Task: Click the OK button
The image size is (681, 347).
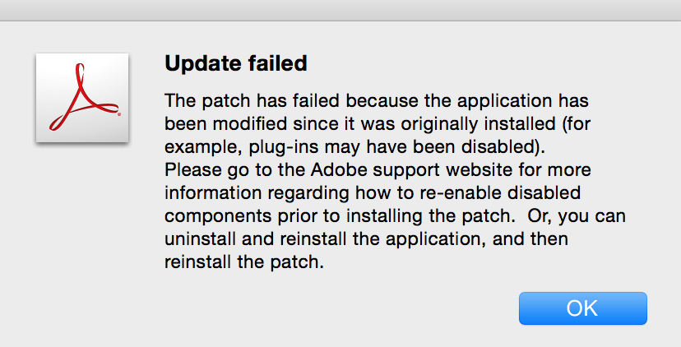Action: point(582,308)
